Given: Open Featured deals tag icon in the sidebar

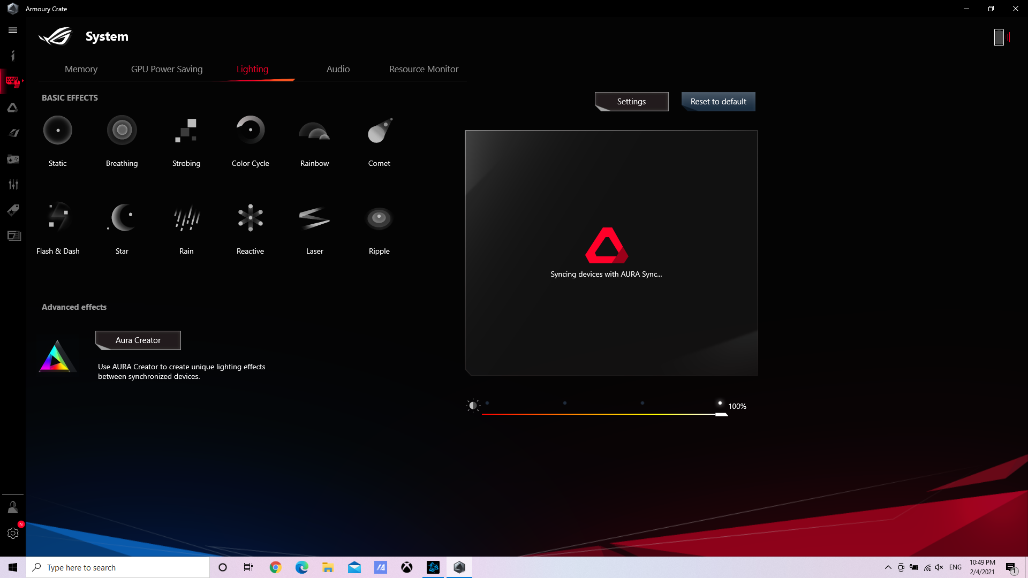Looking at the screenshot, I should [13, 210].
